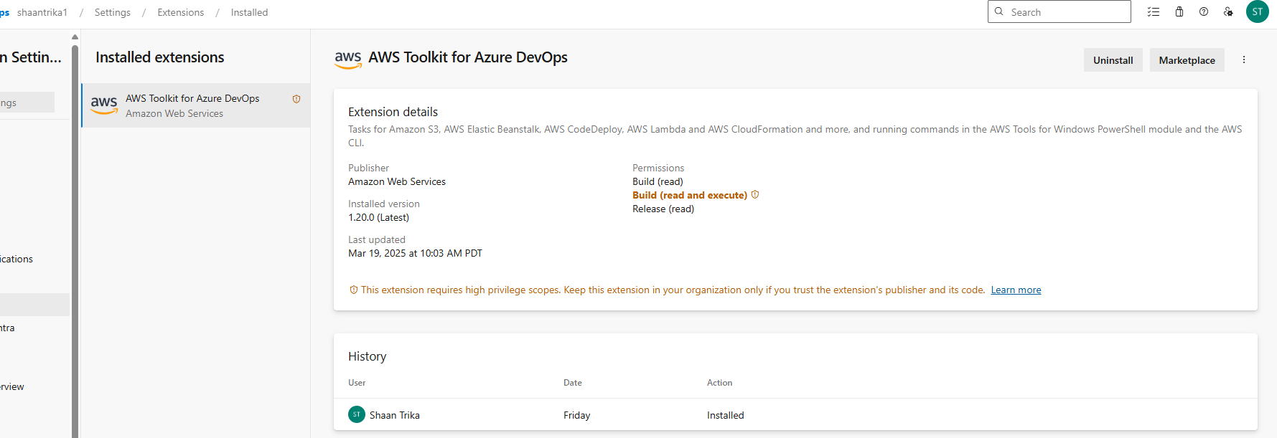Viewport: 1277px width, 438px height.
Task: Go to Extensions breadcrumb
Action: click(181, 12)
